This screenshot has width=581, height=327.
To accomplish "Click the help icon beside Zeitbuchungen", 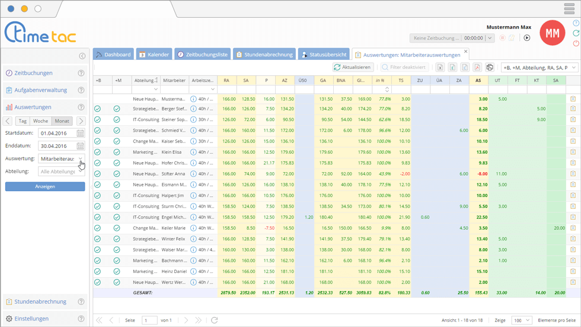I will (81, 74).
